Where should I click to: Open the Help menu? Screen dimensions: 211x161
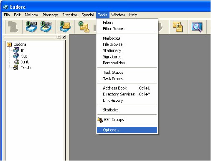[x=133, y=15]
